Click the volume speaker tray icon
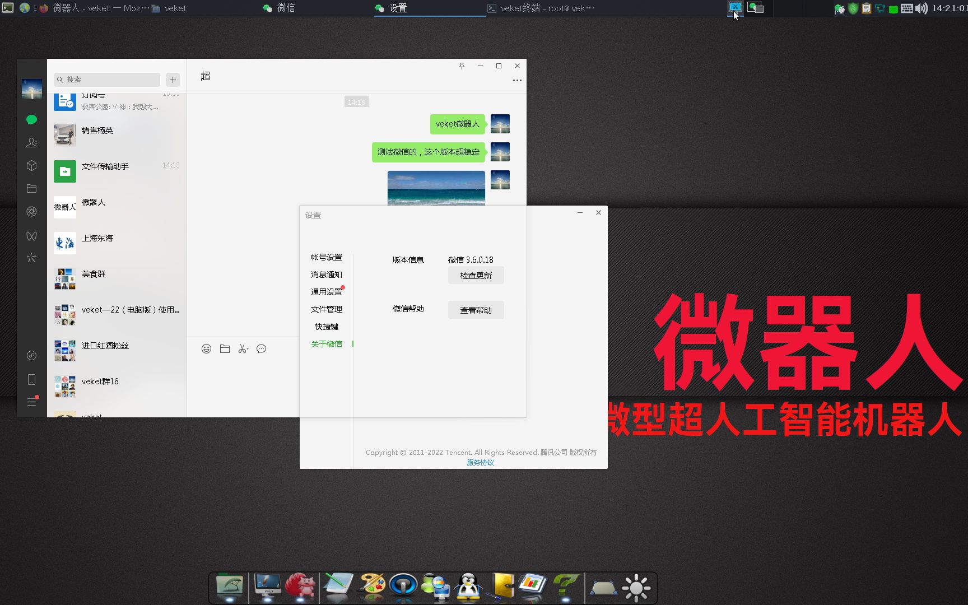This screenshot has width=968, height=605. (922, 8)
